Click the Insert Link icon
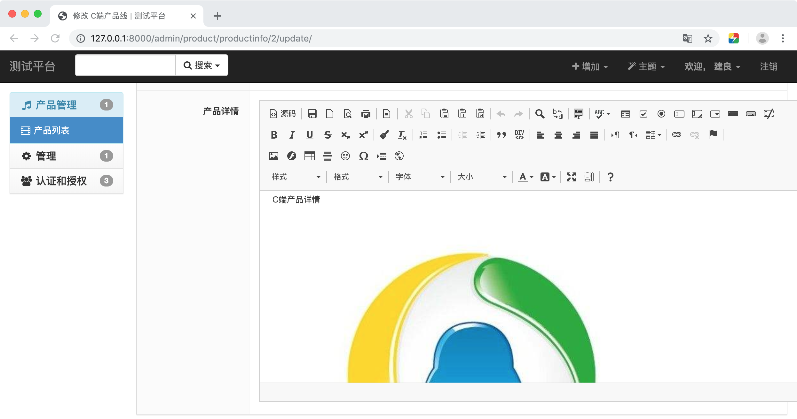 point(676,135)
